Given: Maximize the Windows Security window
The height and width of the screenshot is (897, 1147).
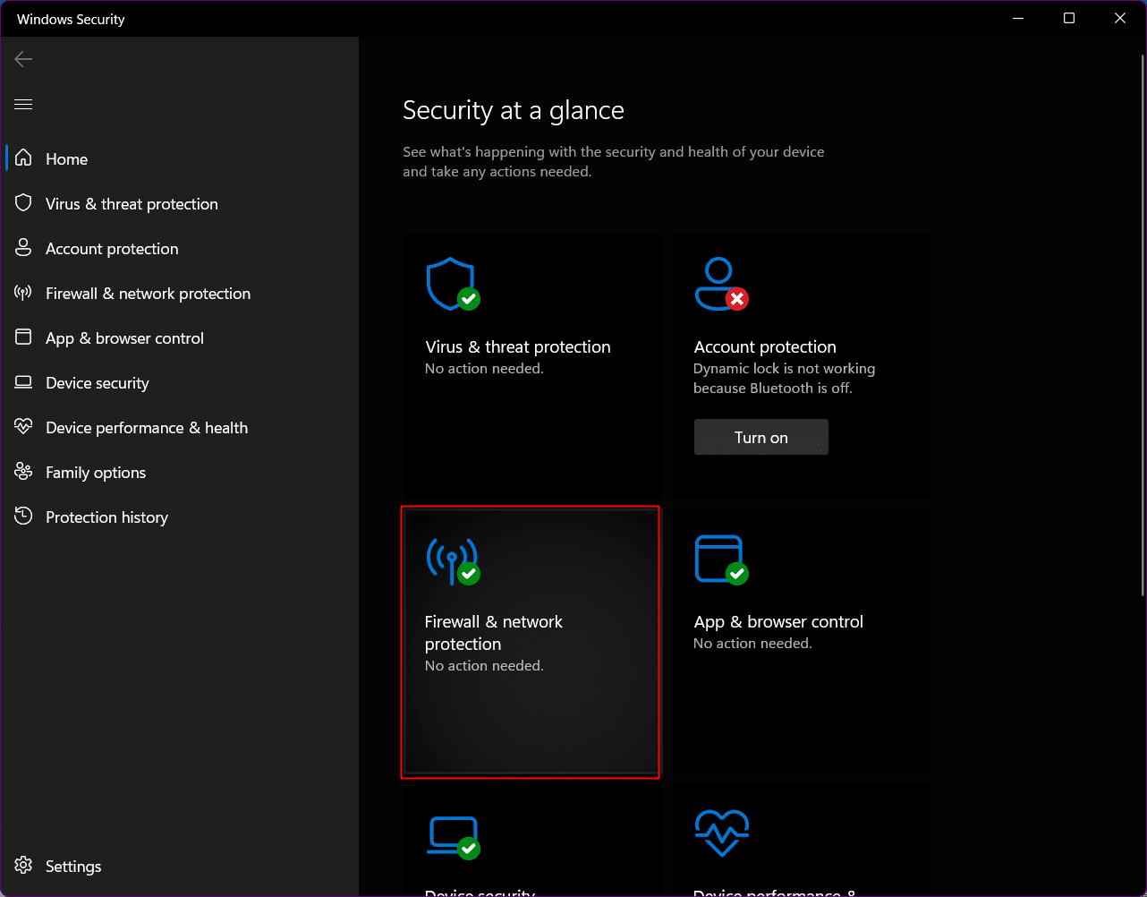Looking at the screenshot, I should [1069, 18].
